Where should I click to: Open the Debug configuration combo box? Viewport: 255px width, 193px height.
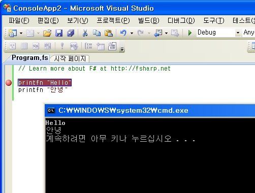pos(218,33)
